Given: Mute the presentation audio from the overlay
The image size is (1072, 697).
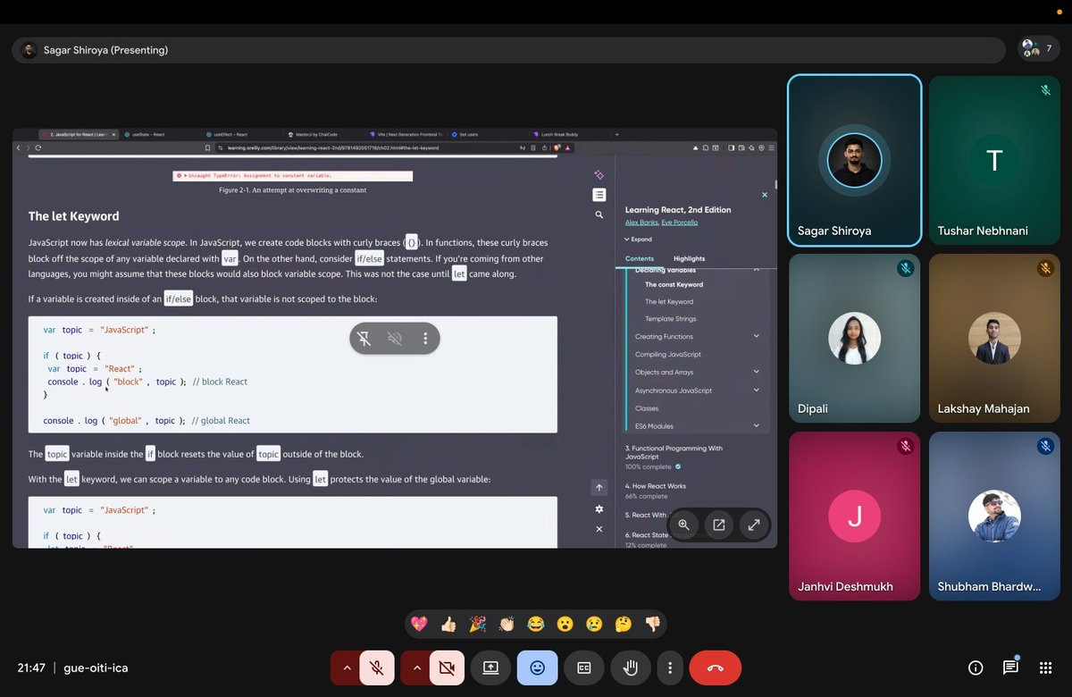Looking at the screenshot, I should 395,338.
